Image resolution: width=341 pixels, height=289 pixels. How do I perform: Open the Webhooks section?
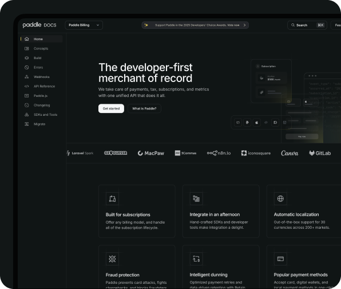[x=42, y=77]
